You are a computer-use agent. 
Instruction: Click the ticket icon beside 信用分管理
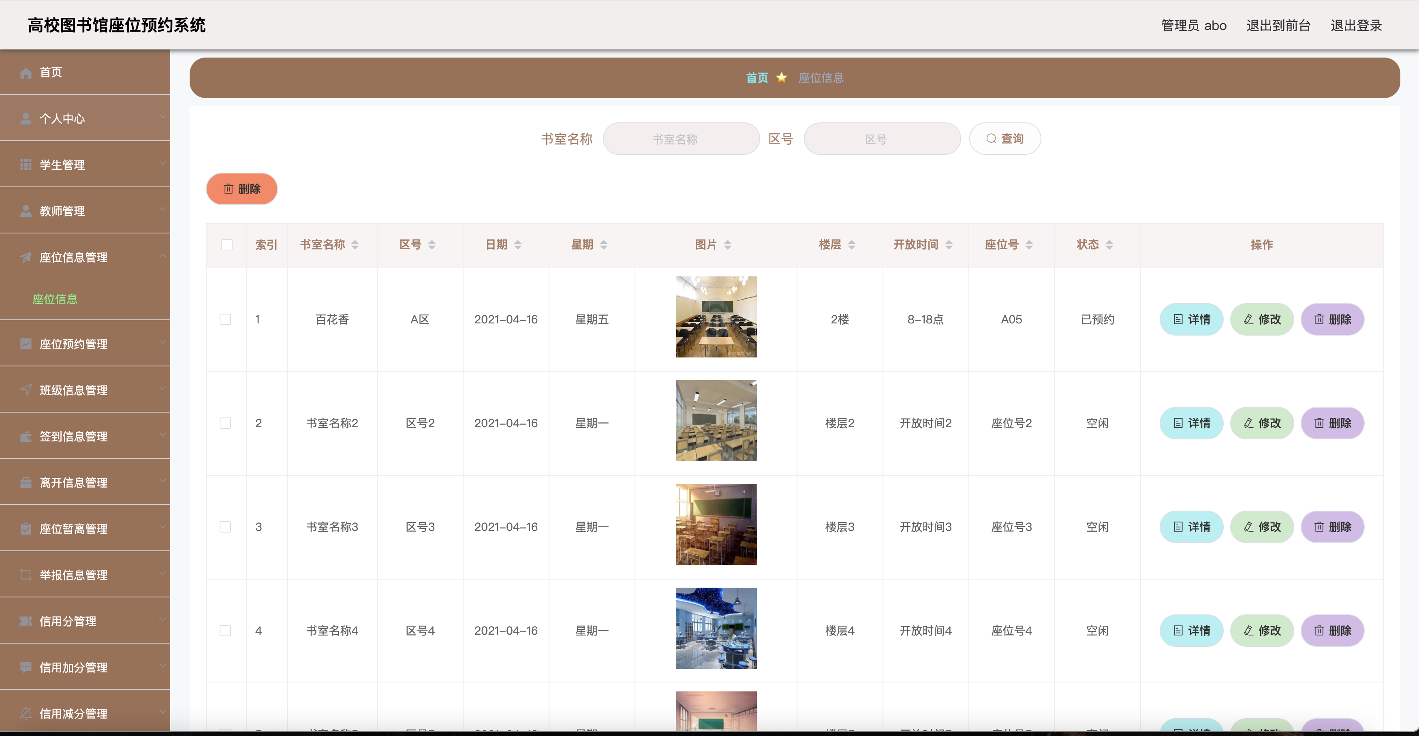click(26, 622)
